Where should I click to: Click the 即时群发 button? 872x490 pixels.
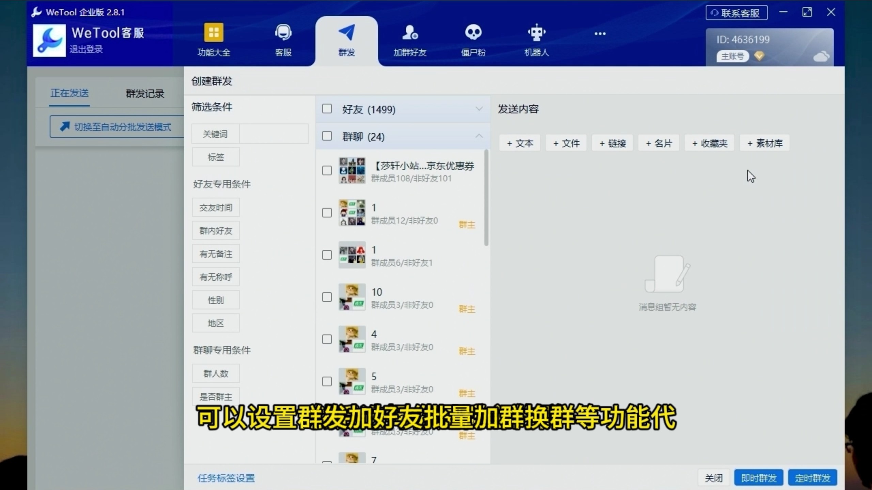pos(759,478)
